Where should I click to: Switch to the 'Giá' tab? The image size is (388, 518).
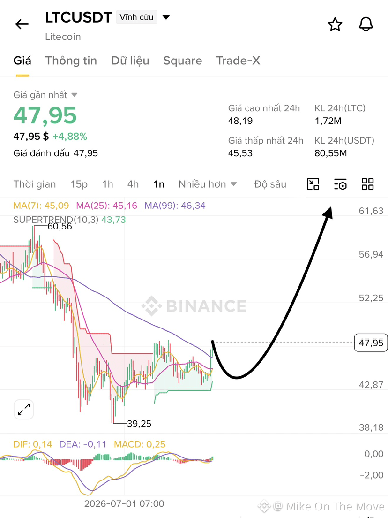click(22, 61)
